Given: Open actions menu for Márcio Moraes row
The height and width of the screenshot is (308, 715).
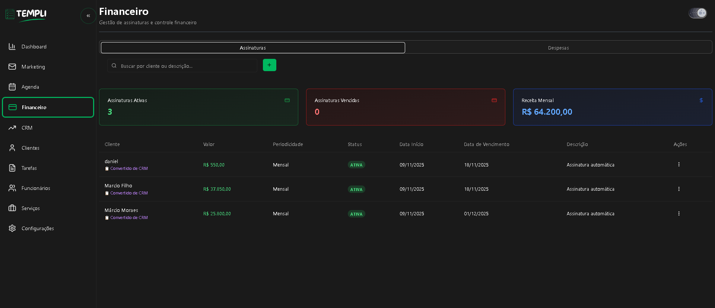Looking at the screenshot, I should [679, 213].
